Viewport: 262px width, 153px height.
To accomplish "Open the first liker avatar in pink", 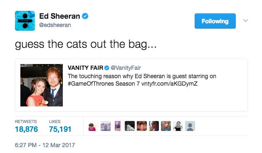I will pos(92,126).
